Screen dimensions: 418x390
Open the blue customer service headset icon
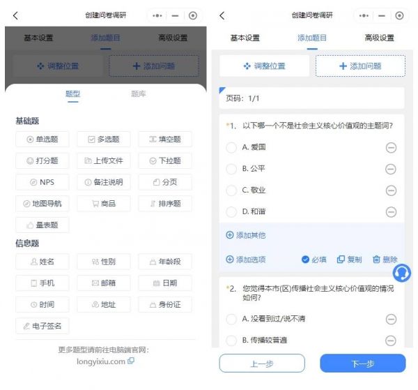[x=401, y=273]
